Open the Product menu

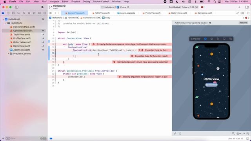[76, 2]
